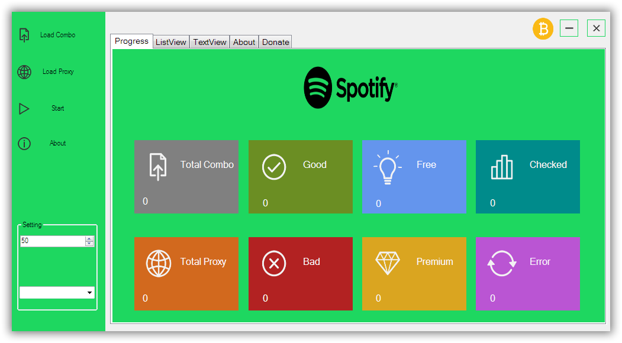Click the Spotify logo

pos(351,88)
